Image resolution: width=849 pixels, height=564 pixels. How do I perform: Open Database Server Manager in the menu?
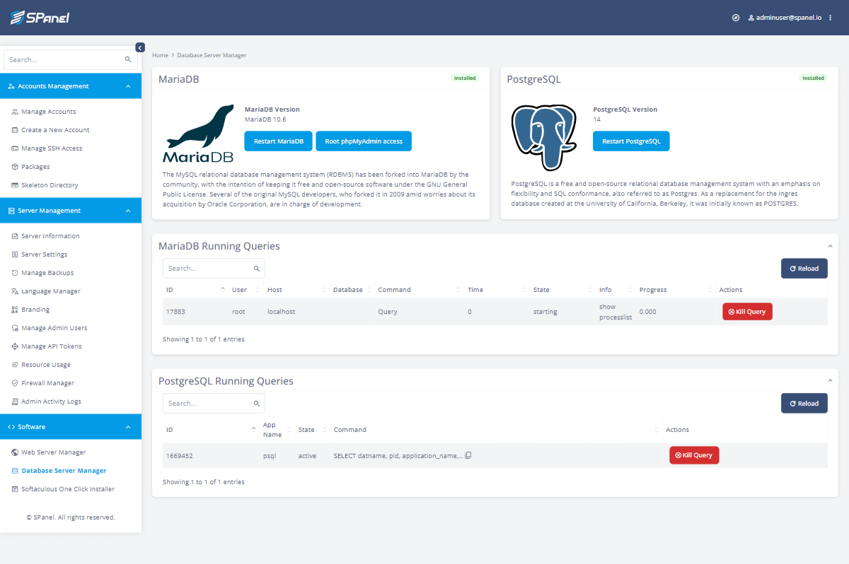tap(62, 470)
